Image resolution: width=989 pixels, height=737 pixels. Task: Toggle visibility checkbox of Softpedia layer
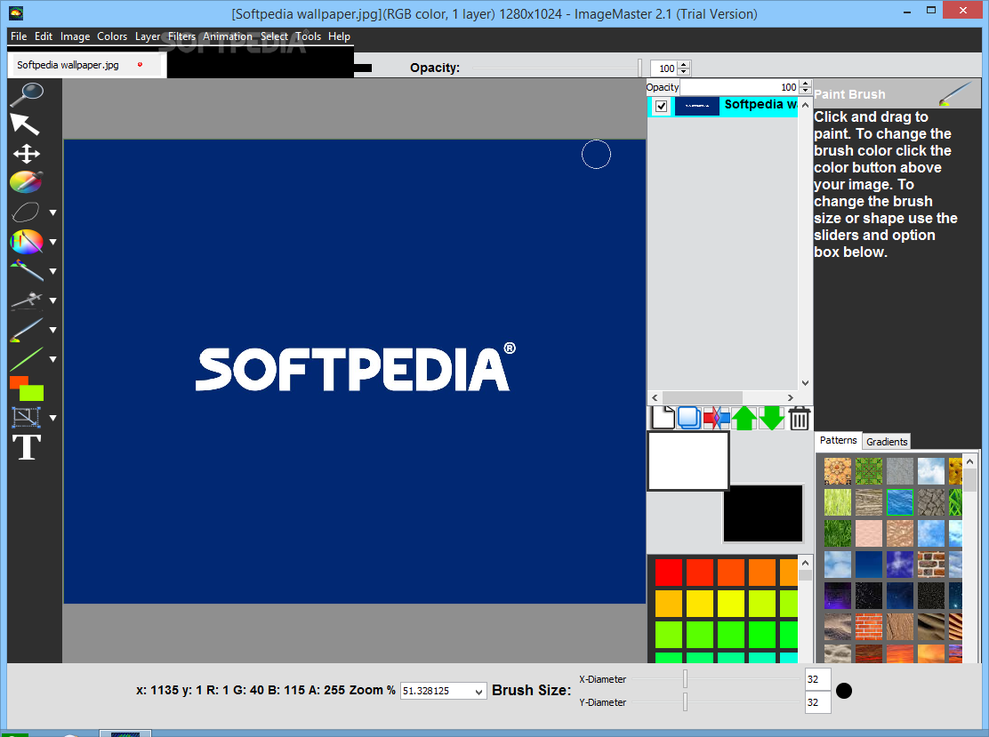click(x=661, y=106)
